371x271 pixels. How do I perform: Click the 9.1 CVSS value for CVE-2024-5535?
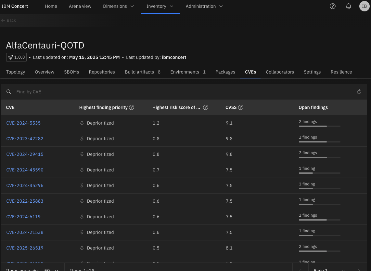[x=229, y=123]
